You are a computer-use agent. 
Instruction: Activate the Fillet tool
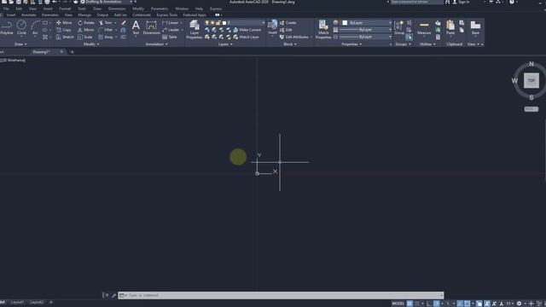click(106, 30)
